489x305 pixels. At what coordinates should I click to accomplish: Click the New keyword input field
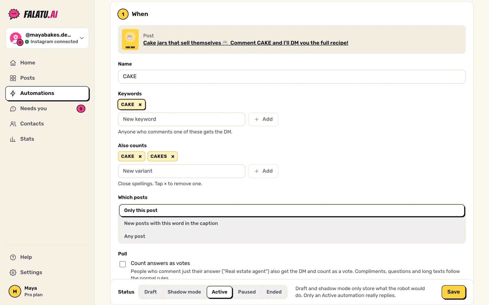[182, 119]
